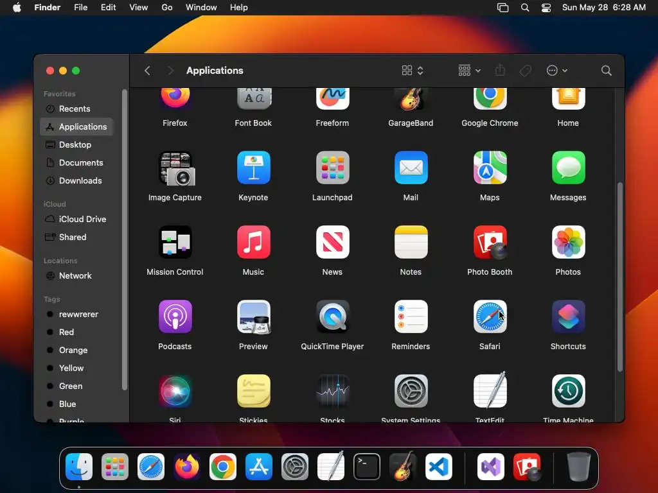Open the App Store from the Dock
658x493 pixels.
259,467
